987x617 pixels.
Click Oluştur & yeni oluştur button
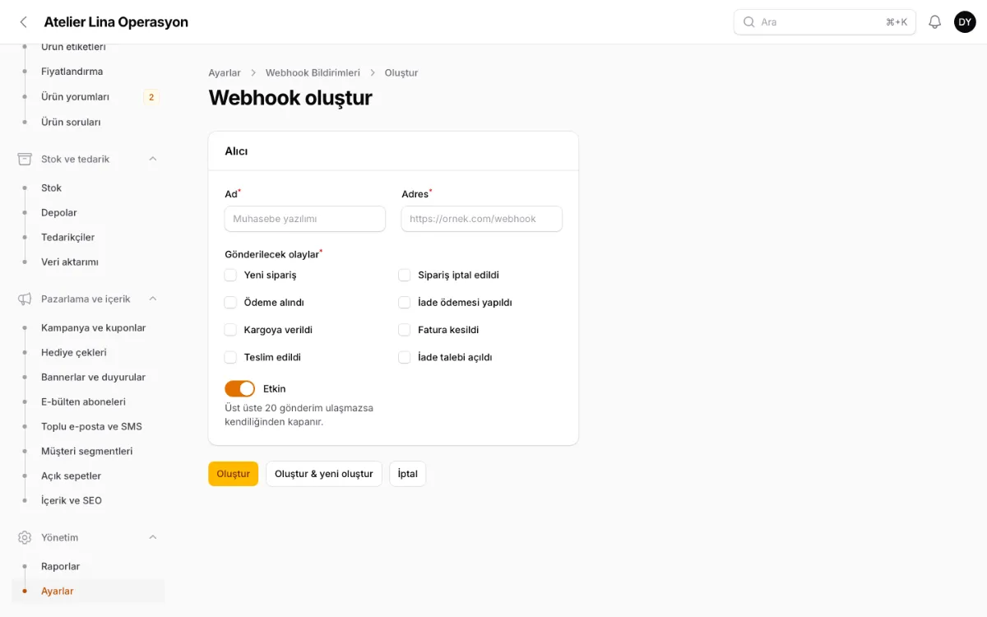pos(324,474)
